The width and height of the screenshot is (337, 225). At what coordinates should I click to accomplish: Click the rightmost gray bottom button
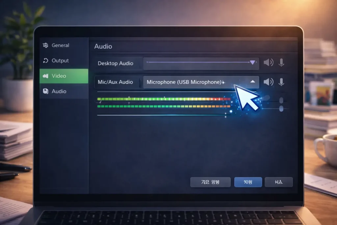click(279, 182)
